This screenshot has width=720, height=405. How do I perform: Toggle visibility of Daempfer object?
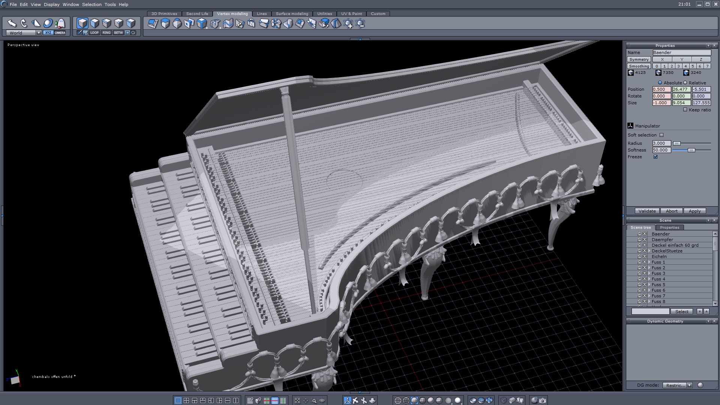(x=645, y=240)
